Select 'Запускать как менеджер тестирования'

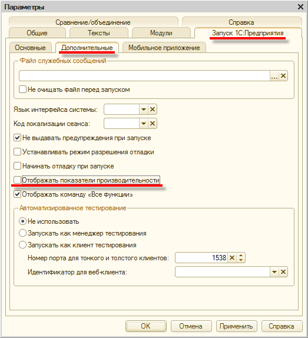click(22, 233)
